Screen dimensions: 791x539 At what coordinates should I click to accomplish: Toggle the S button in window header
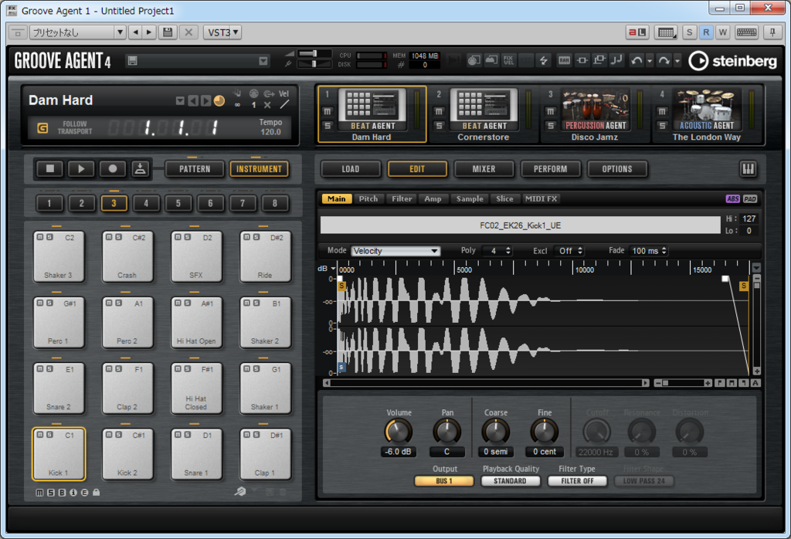click(690, 32)
